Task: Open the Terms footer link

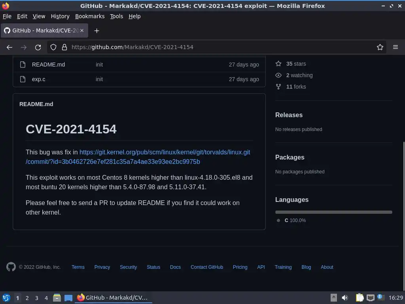Action: tap(78, 267)
